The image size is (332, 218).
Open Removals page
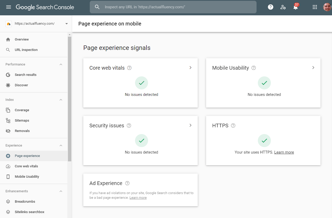coord(34,131)
